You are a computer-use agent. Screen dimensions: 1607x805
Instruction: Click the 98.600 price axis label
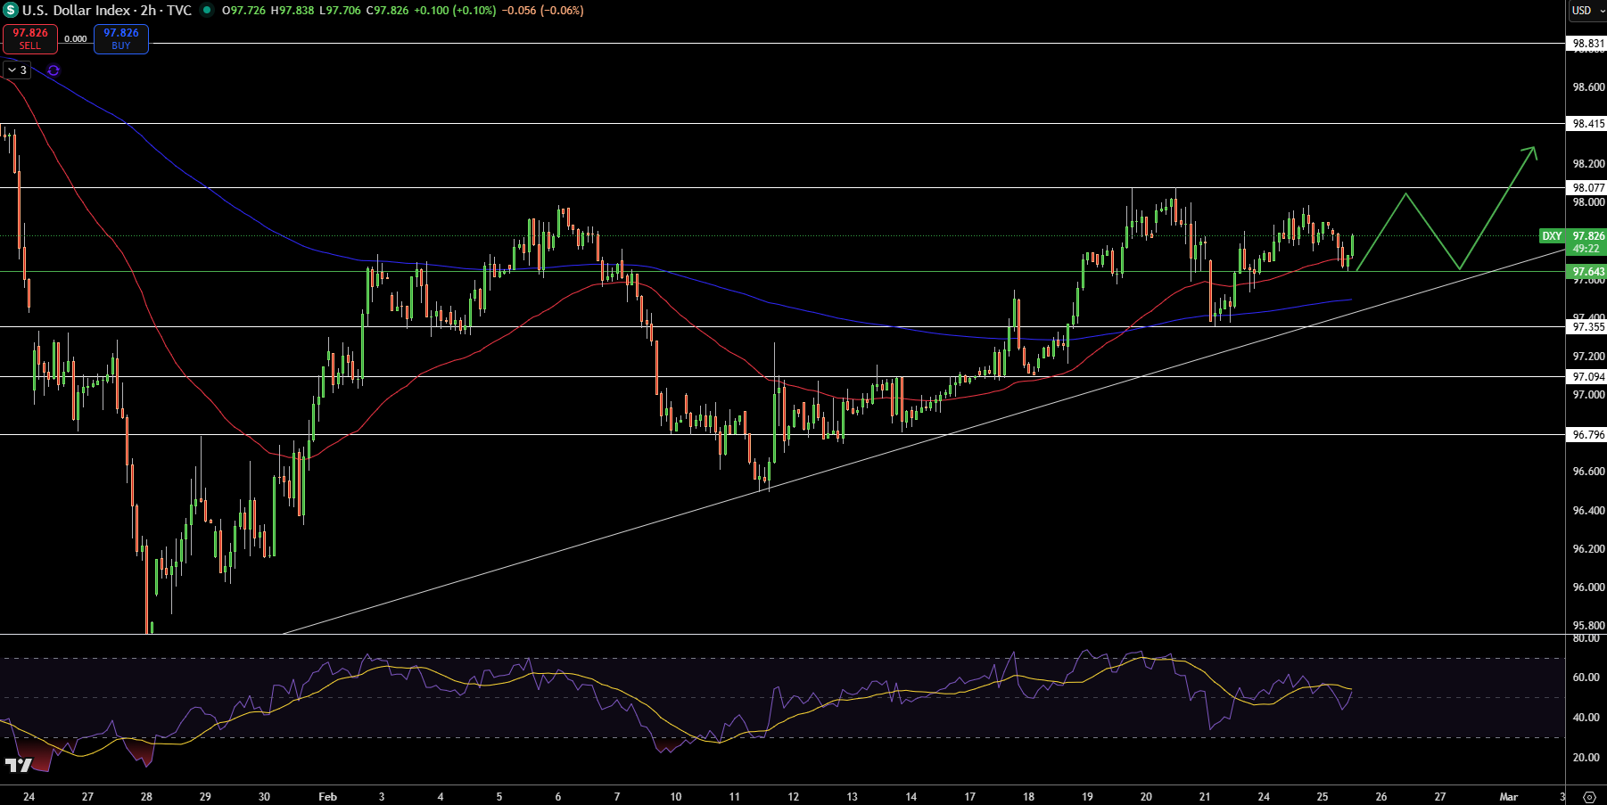pyautogui.click(x=1588, y=87)
